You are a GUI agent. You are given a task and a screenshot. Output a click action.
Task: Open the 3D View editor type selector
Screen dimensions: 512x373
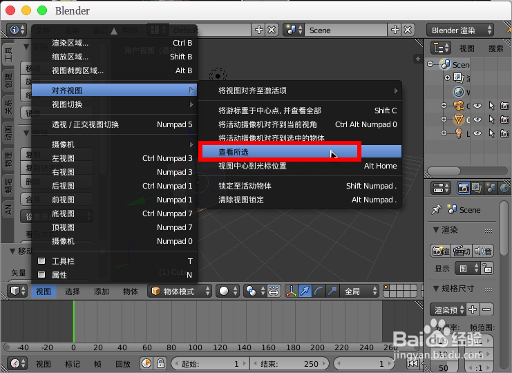(17, 291)
